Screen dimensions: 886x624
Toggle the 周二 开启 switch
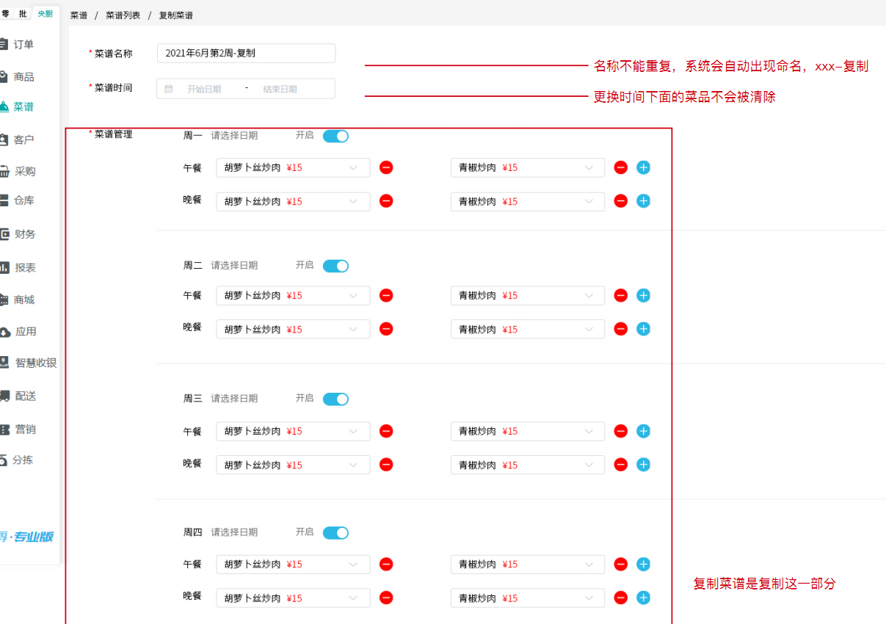[335, 266]
